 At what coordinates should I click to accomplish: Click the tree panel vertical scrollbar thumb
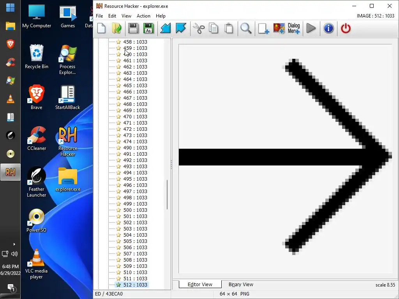click(167, 195)
